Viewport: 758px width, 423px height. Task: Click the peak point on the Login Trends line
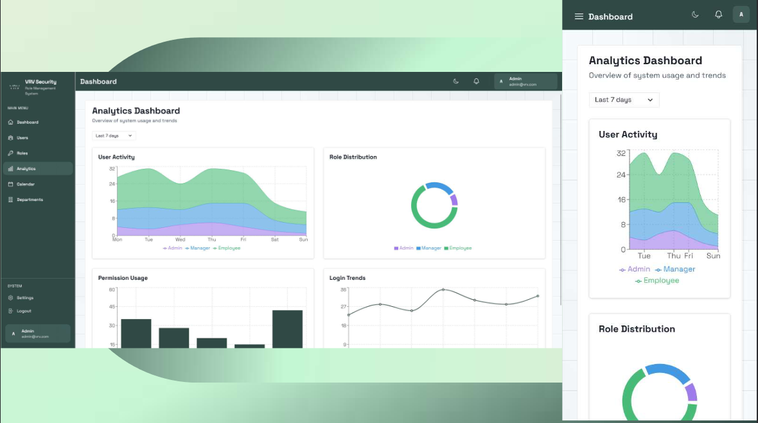443,289
